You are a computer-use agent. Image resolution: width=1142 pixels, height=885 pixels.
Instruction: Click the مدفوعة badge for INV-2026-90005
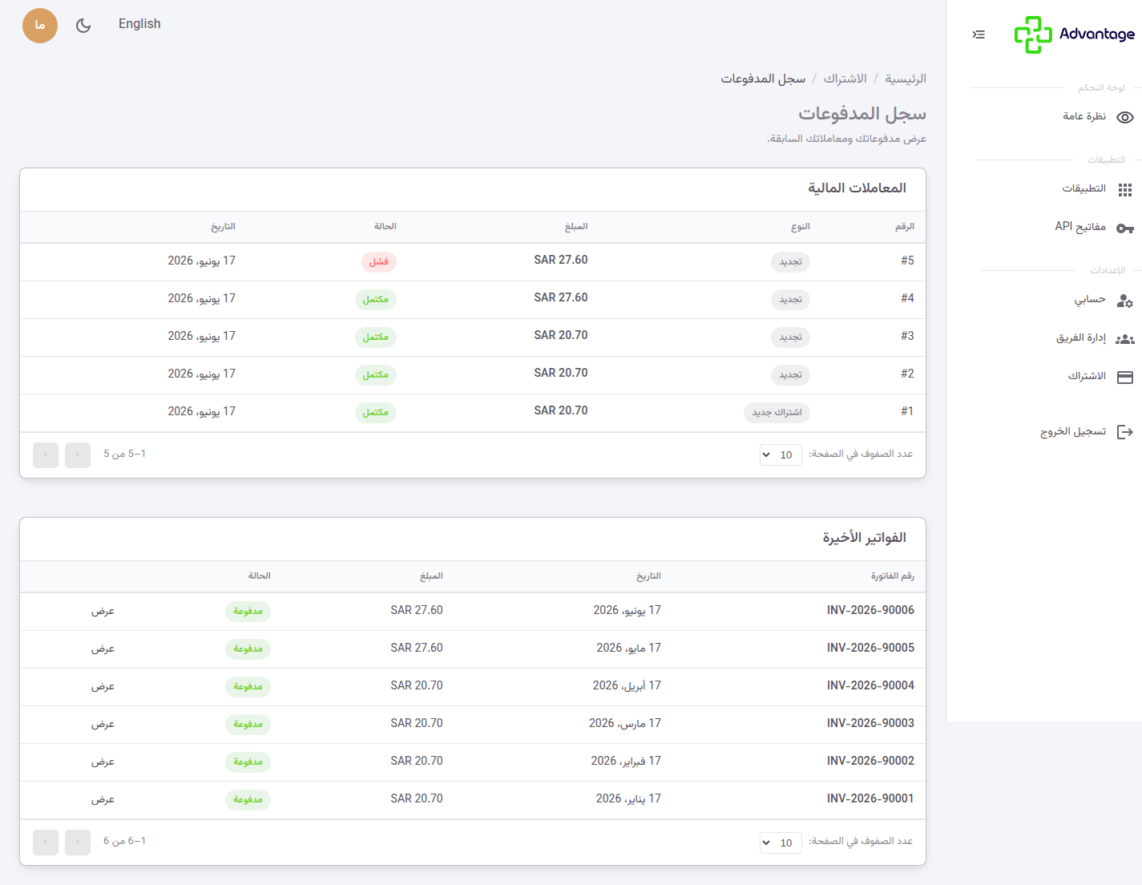(x=248, y=649)
